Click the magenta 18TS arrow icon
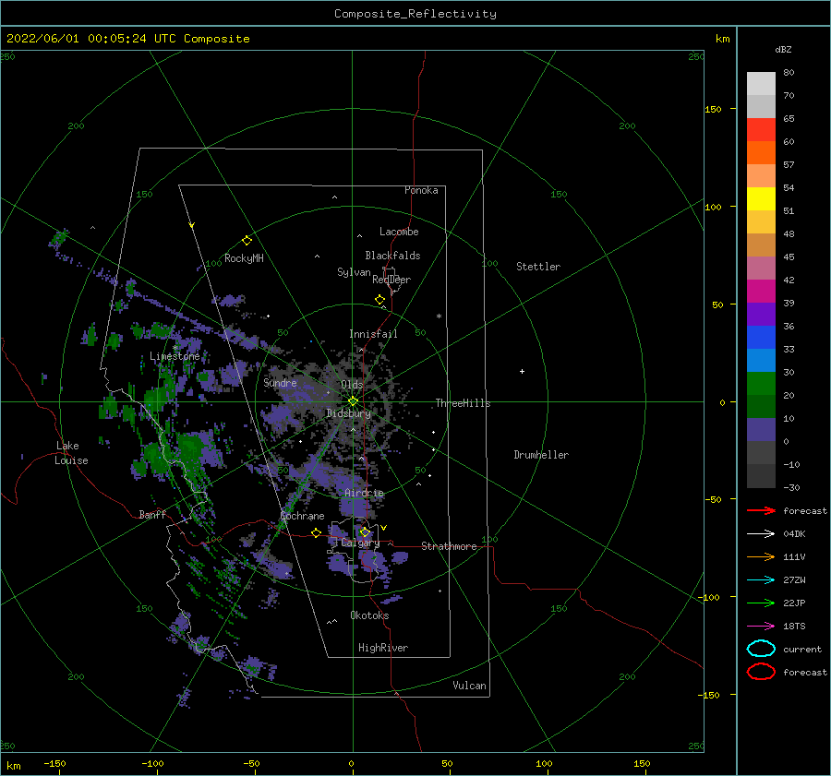The width and height of the screenshot is (831, 776). (x=761, y=627)
